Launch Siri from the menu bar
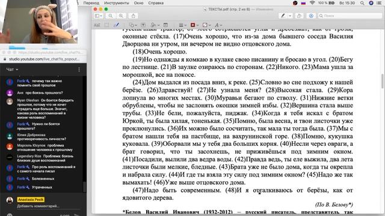Image resolution: width=385 pixels, height=216 pixels. 371,3
